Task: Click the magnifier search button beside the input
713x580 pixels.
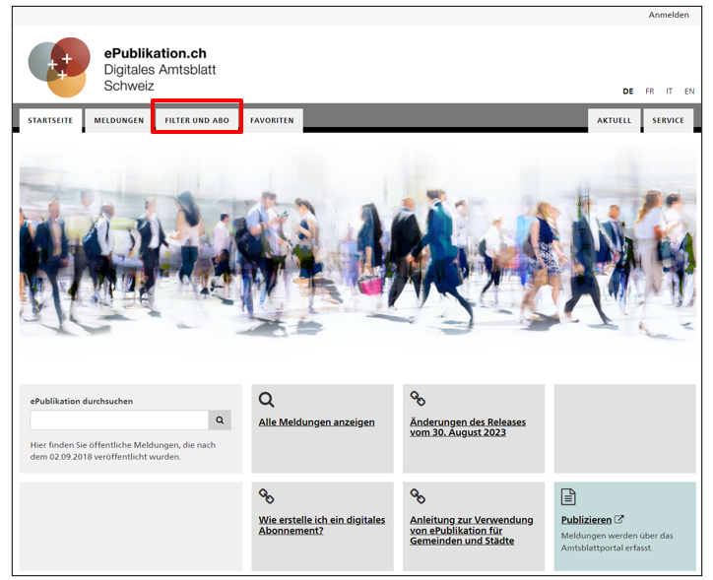Action: 220,420
